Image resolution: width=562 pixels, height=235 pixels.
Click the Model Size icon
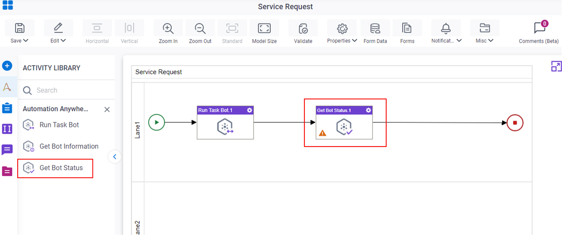click(264, 28)
